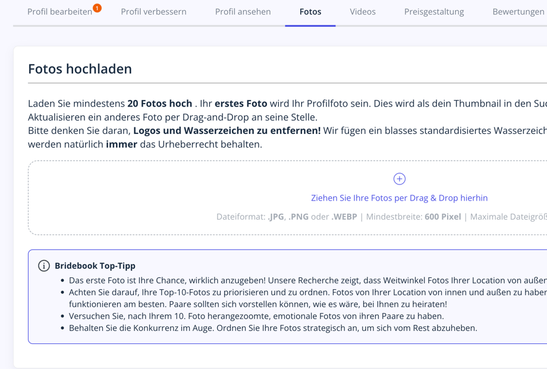Screen dimensions: 547x369
Task: Open the Bewertungen tab
Action: (x=518, y=12)
